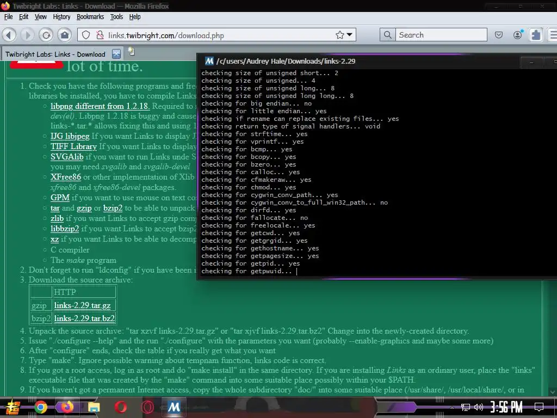The image size is (557, 418).
Task: Click the 3:56 PM clock
Action: click(506, 407)
